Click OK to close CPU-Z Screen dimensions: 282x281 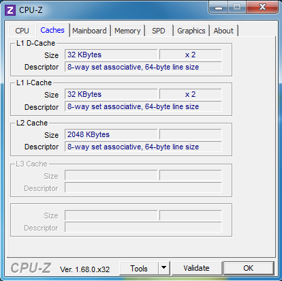pyautogui.click(x=248, y=269)
